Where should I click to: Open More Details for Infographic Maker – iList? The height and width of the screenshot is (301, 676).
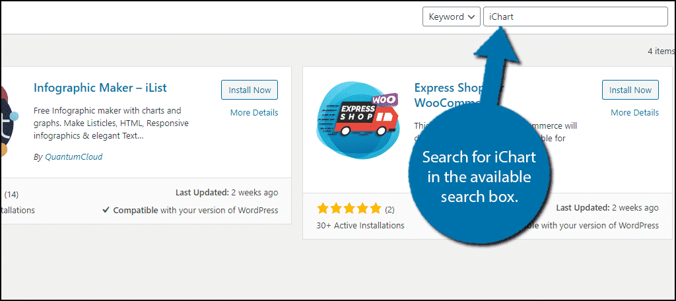pyautogui.click(x=254, y=113)
